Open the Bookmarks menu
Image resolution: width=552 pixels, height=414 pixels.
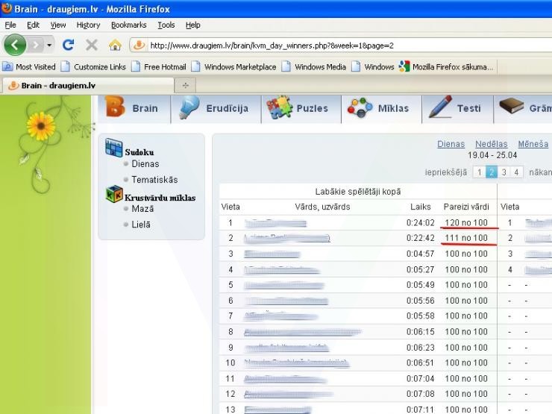(129, 25)
